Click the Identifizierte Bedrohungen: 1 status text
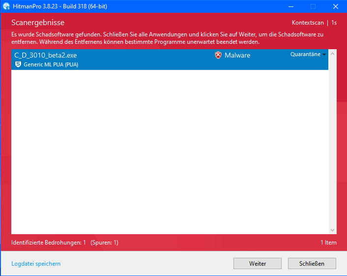Screen dimensions: 347x276 [x=49, y=243]
